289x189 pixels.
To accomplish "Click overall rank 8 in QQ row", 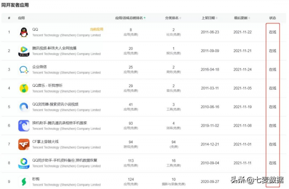I will (x=131, y=30).
